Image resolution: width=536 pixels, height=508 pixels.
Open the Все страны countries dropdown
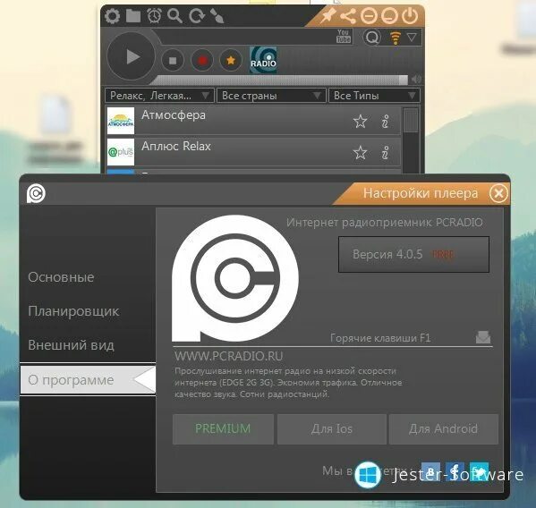click(271, 96)
